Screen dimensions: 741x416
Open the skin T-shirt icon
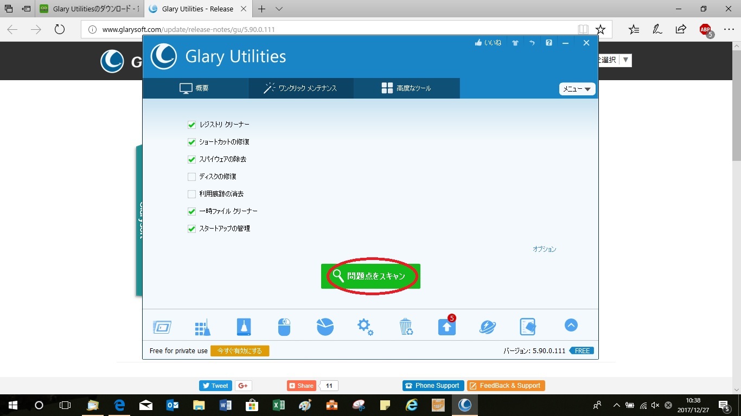click(515, 43)
